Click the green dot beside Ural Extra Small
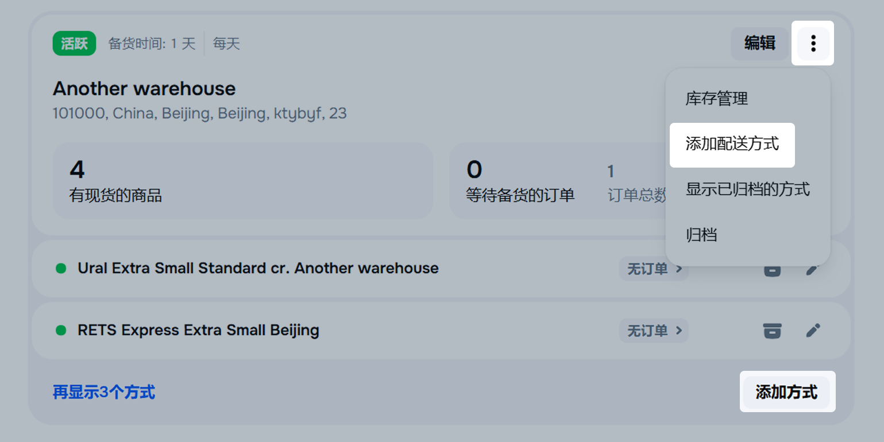884x442 pixels. (x=61, y=268)
